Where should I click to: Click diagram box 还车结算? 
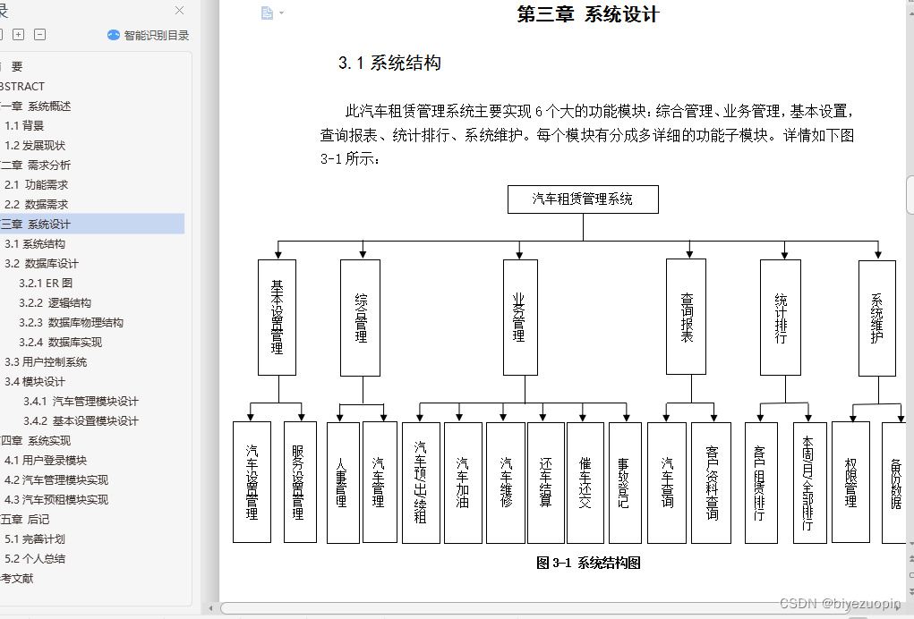click(x=545, y=483)
